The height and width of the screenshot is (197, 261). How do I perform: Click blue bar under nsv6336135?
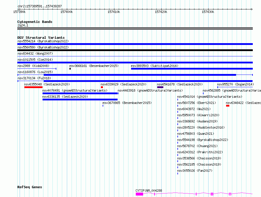80,100
